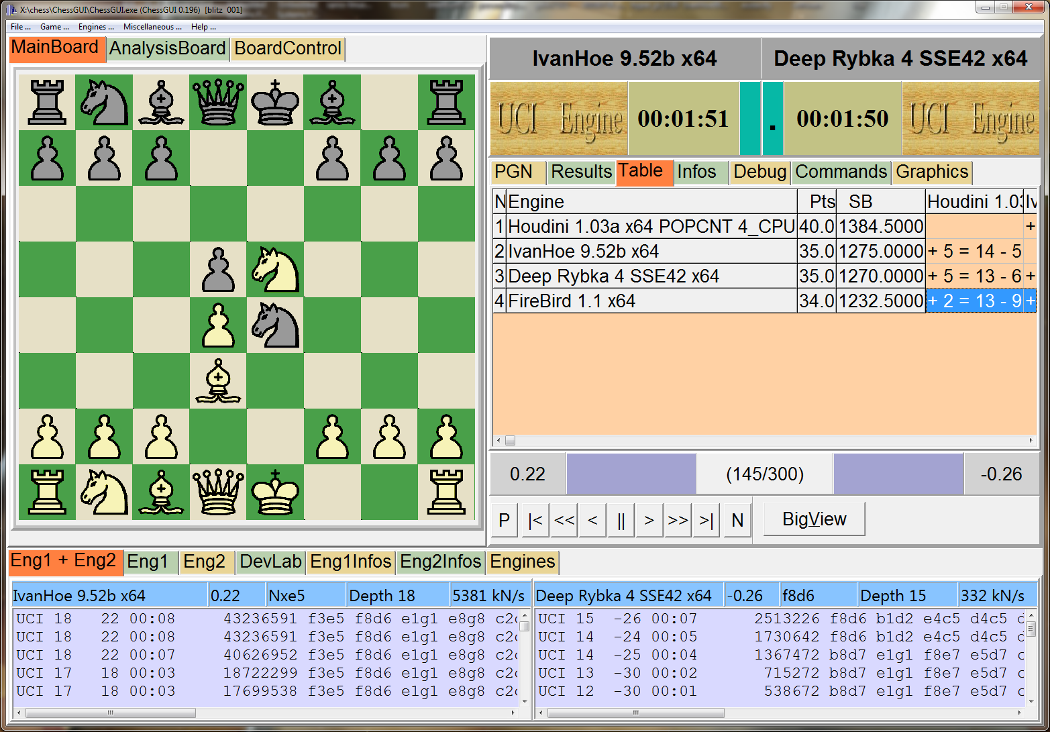Click the white bishop on c1

coord(161,492)
